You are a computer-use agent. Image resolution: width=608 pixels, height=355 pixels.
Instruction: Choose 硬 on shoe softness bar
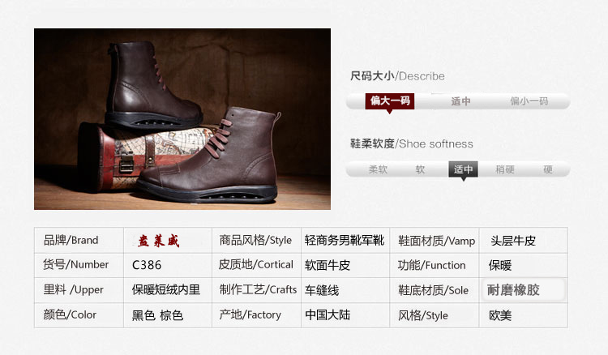[547, 169]
